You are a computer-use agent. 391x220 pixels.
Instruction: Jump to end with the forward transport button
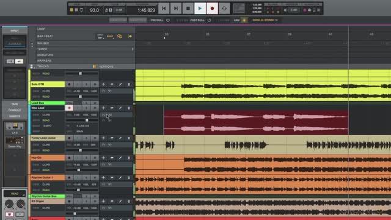(176, 9)
